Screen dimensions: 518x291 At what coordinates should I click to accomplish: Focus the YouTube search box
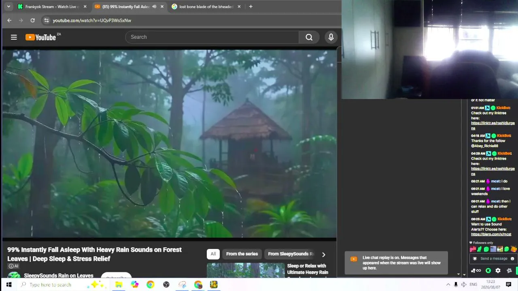point(212,37)
